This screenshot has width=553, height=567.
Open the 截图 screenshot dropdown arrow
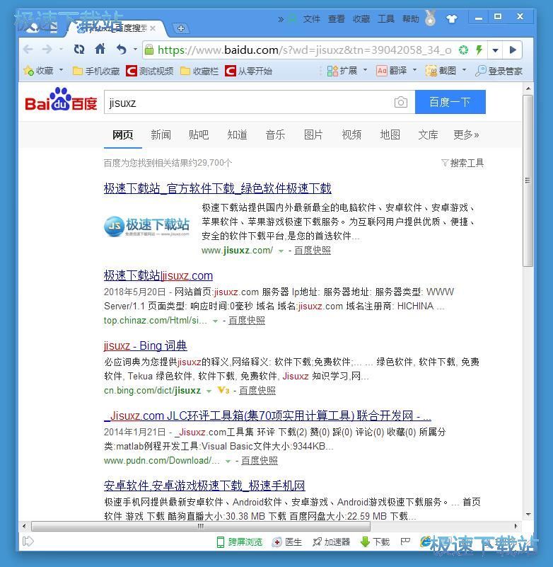pos(464,71)
